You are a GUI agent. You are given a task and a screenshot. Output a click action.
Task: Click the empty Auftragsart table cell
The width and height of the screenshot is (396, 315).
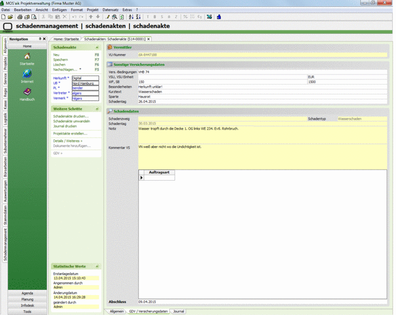coord(159,178)
